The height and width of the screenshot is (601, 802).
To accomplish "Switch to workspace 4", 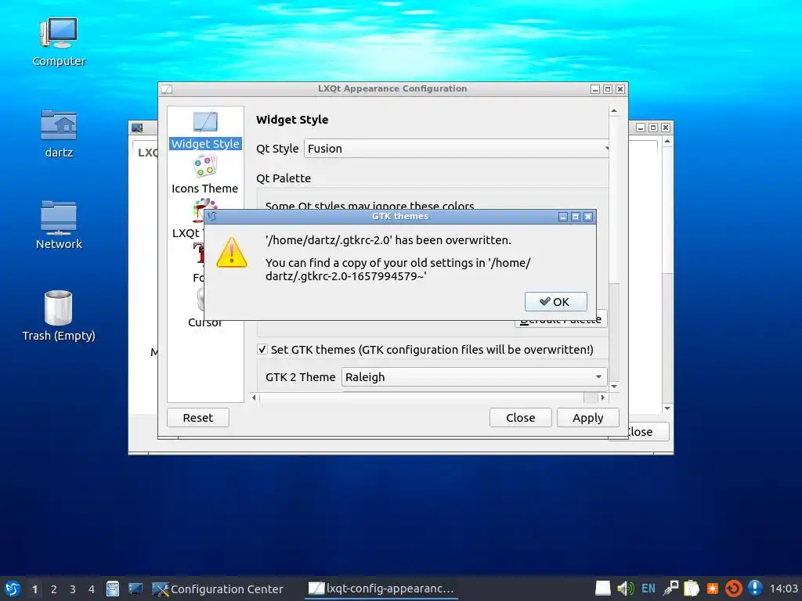I will (x=92, y=589).
